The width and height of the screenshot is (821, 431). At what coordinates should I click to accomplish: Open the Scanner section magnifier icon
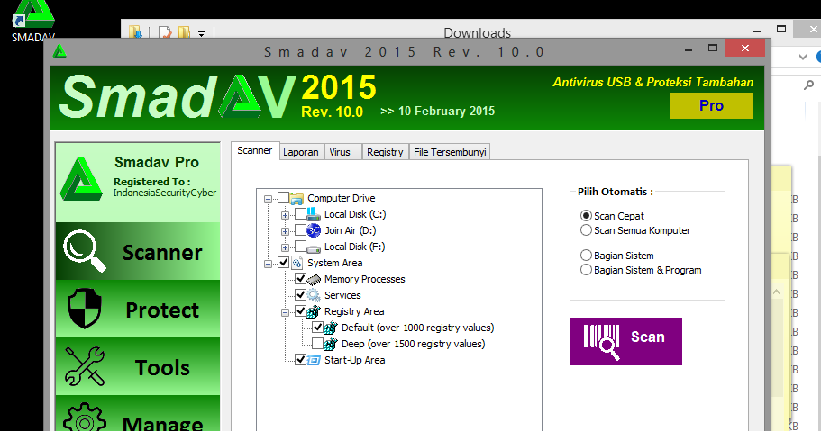pos(85,251)
